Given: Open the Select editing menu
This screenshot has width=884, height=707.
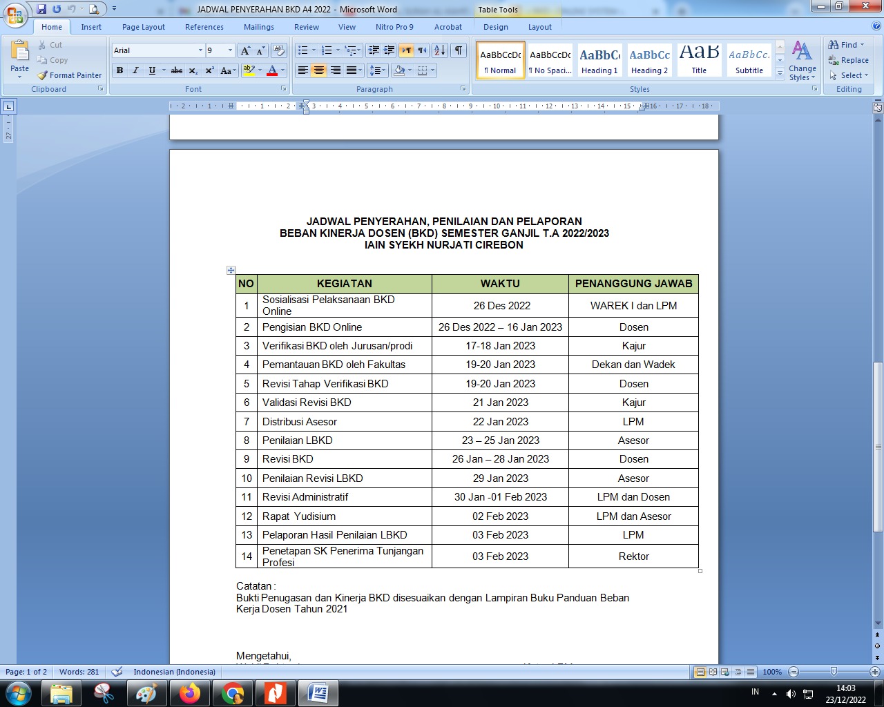Looking at the screenshot, I should click(x=849, y=75).
